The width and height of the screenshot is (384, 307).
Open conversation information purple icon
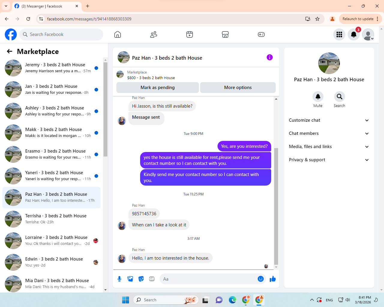270,57
